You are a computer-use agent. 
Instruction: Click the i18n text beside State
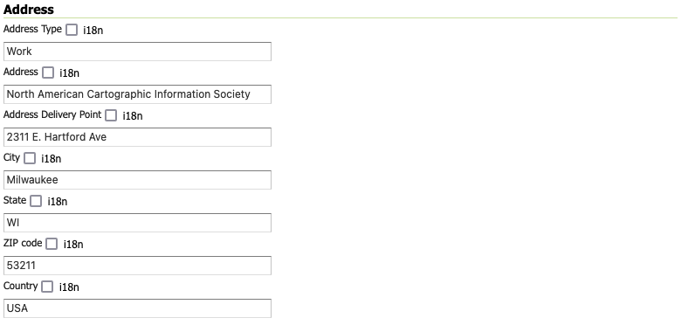click(58, 202)
